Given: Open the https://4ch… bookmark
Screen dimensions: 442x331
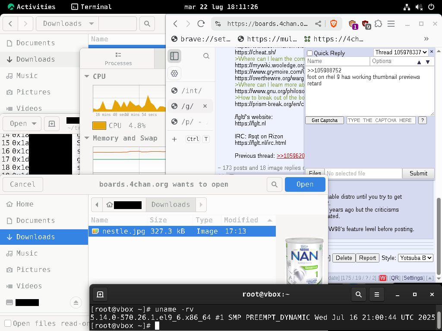Looking at the screenshot, I should click(334, 39).
